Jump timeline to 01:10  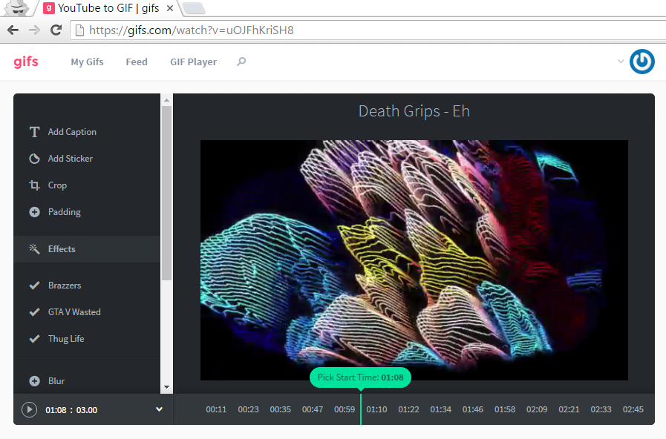tap(376, 410)
